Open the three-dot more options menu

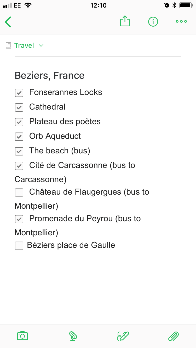pyautogui.click(x=181, y=22)
